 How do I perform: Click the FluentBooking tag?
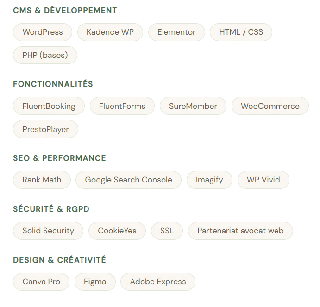pyautogui.click(x=49, y=106)
